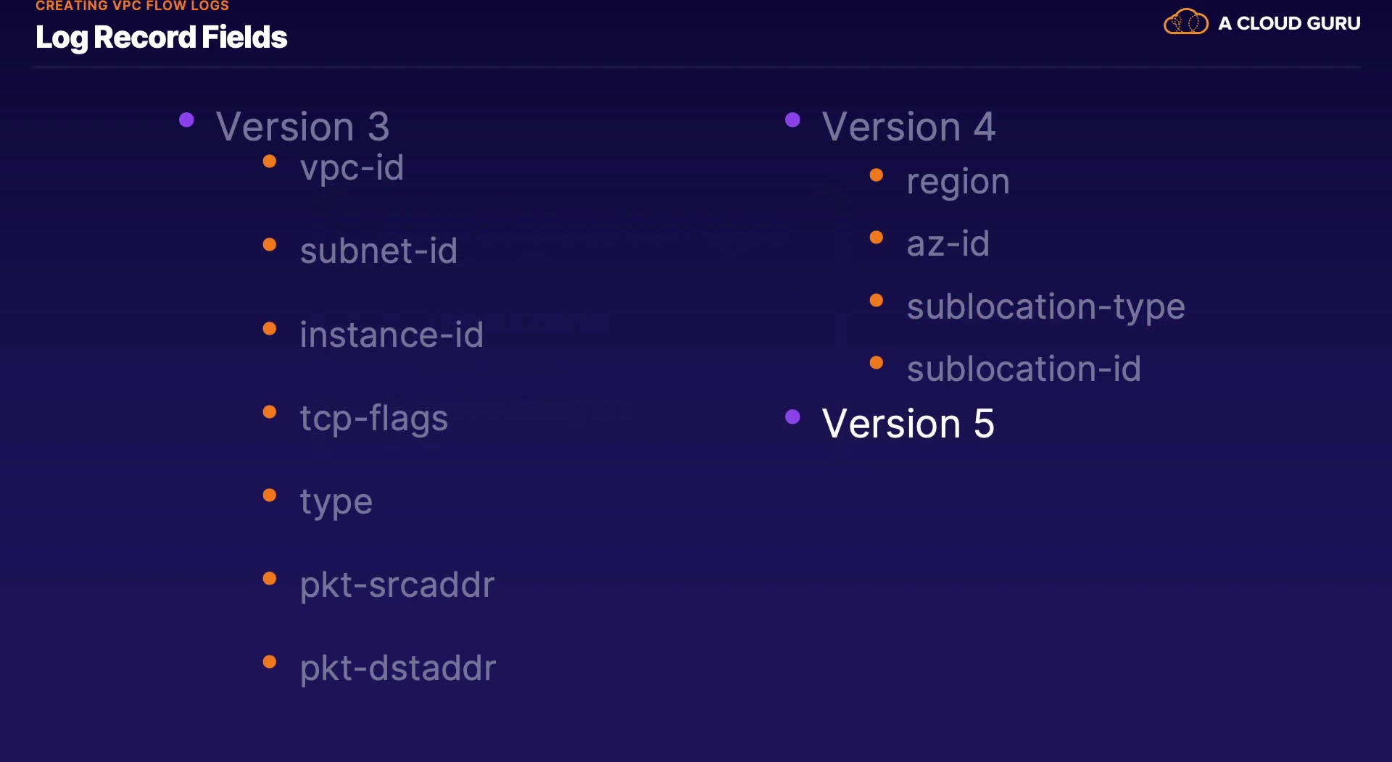Select the "tcp-flags" list item

point(374,419)
